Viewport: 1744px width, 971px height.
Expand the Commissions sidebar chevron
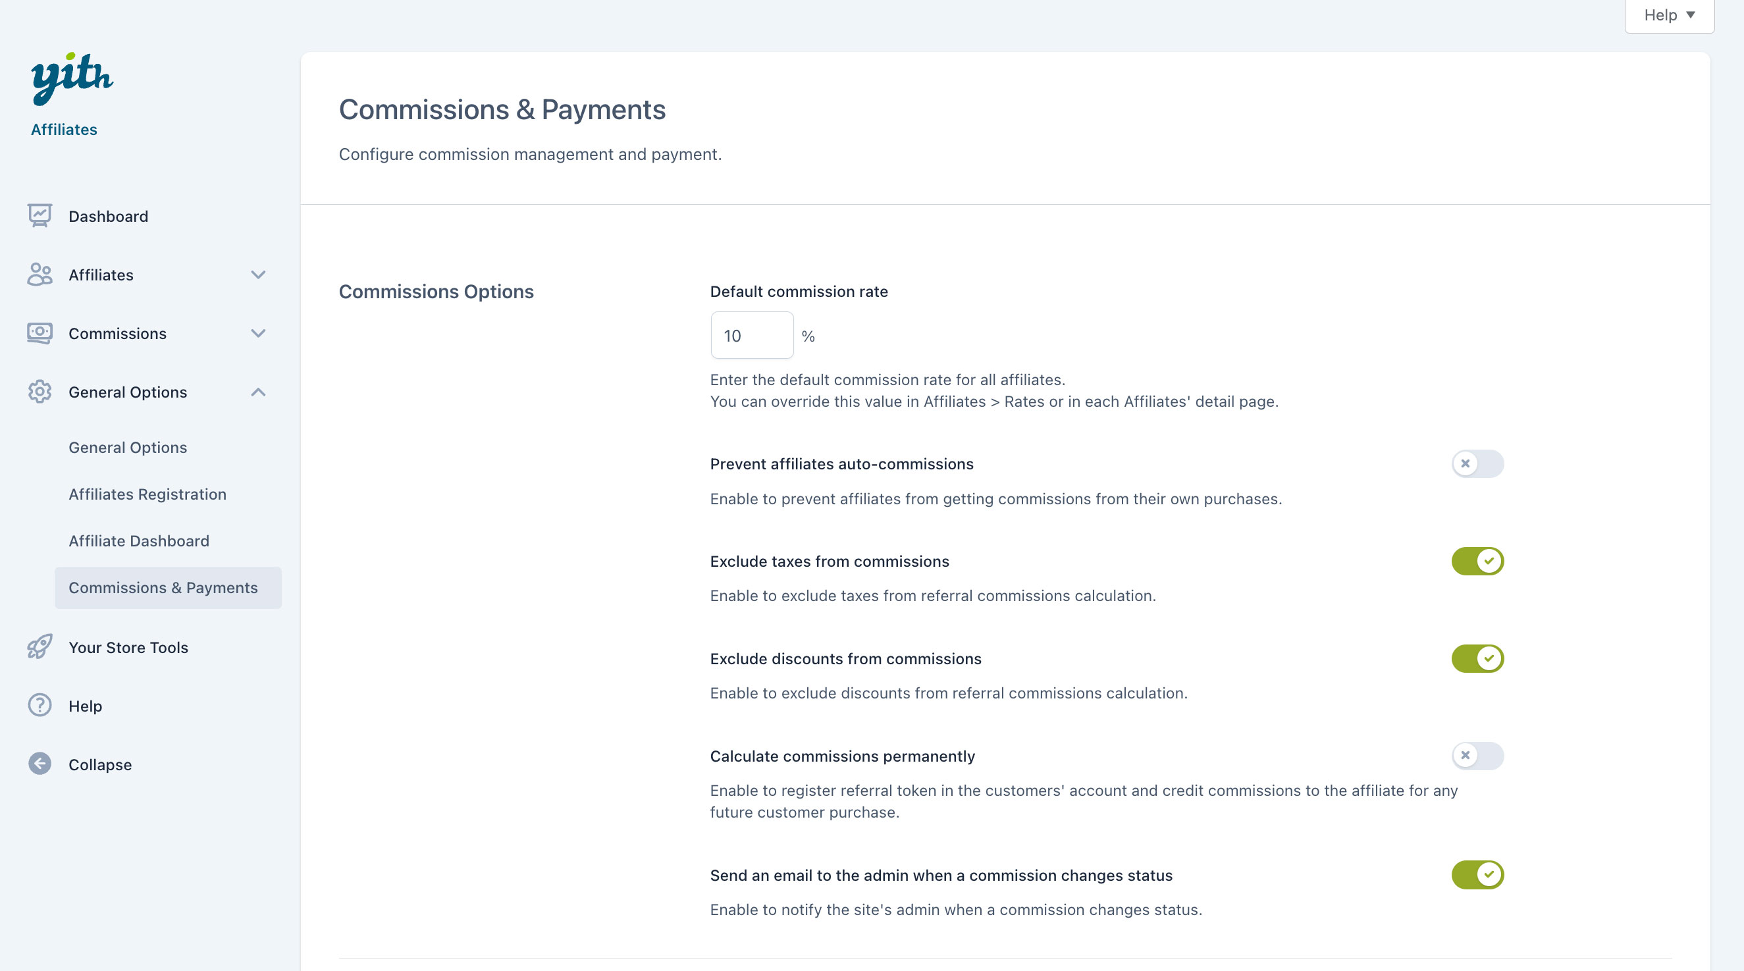(258, 333)
